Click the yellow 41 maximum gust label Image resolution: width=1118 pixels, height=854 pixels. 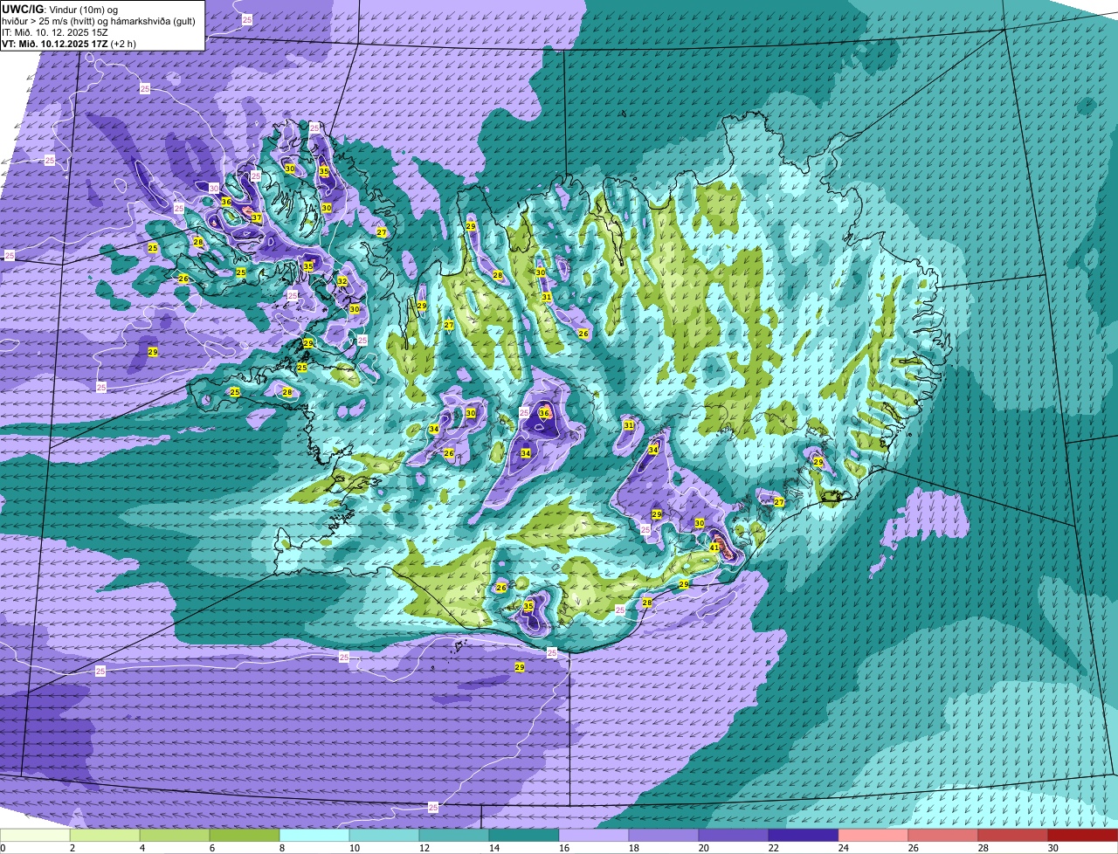click(x=714, y=548)
